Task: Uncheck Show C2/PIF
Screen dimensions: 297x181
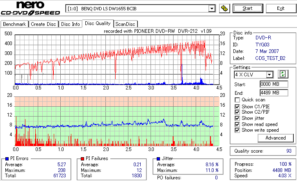Action: (237, 112)
